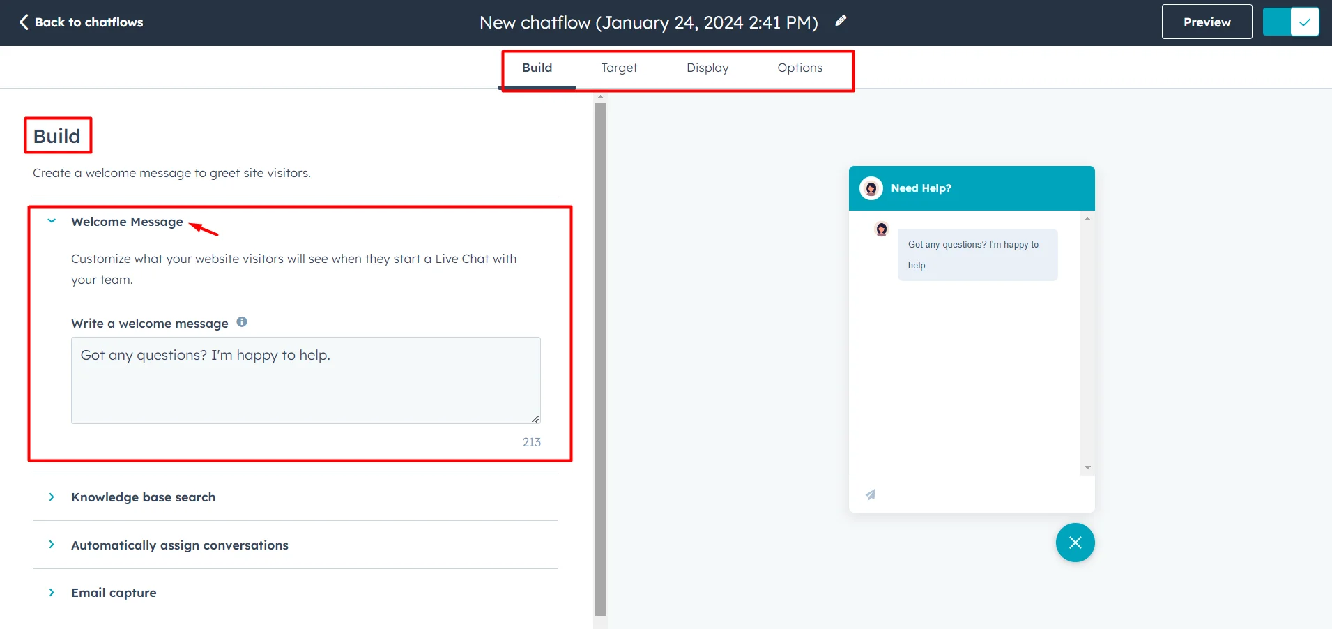Image resolution: width=1332 pixels, height=629 pixels.
Task: Click the Preview button
Action: [x=1207, y=22]
